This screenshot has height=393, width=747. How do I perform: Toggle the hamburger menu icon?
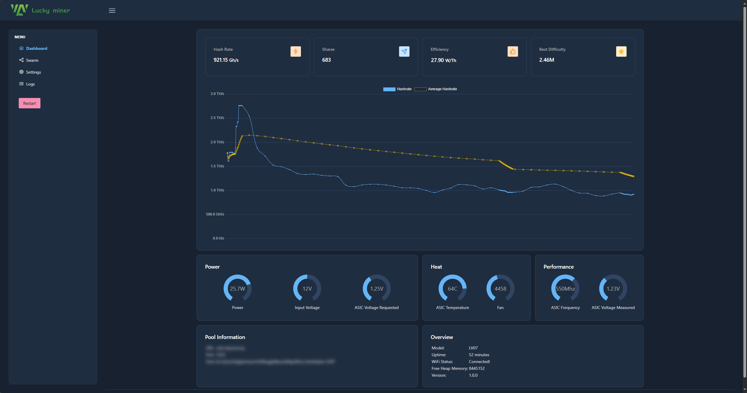(x=112, y=11)
